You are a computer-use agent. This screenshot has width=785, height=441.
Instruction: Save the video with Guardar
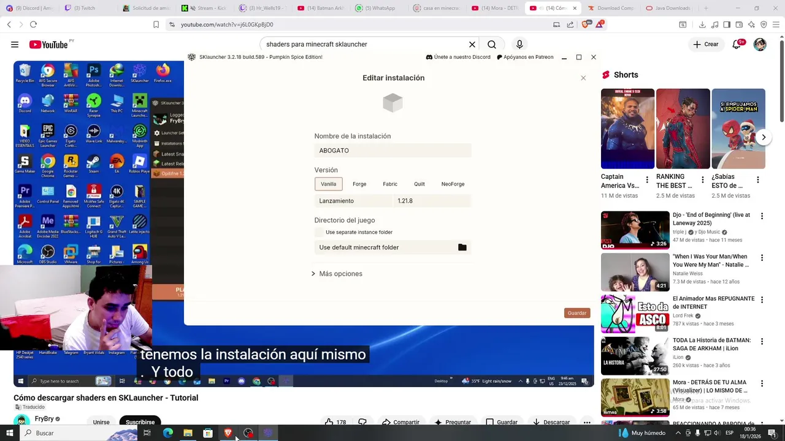point(502,422)
